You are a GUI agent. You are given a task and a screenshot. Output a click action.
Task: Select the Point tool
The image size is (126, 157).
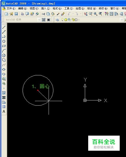4,88
